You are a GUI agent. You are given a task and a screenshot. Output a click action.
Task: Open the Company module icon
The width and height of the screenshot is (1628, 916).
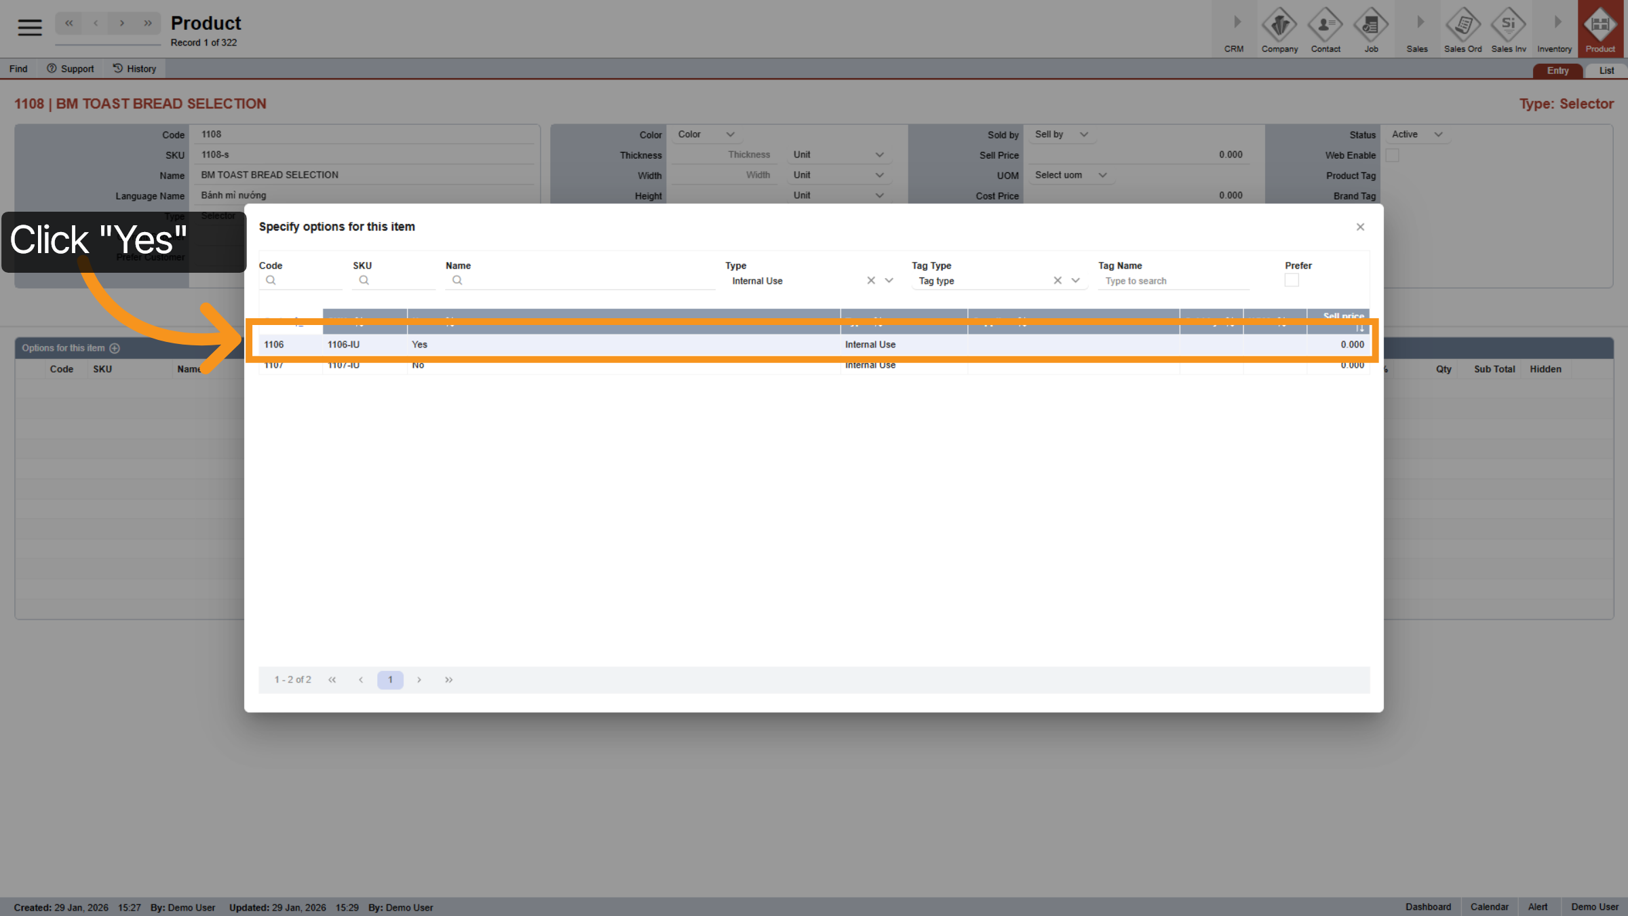[1279, 28]
